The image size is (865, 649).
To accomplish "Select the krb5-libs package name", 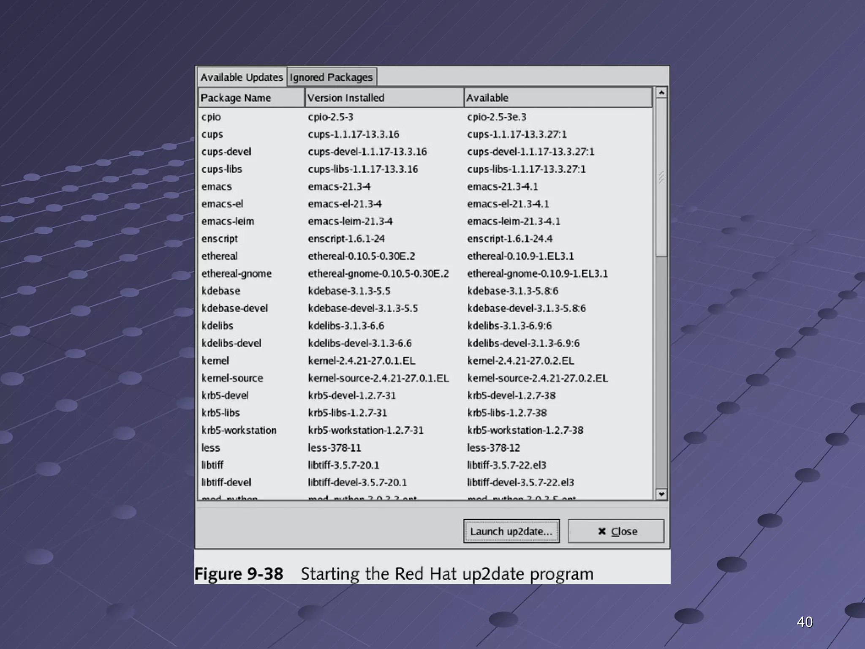I will pyautogui.click(x=220, y=413).
